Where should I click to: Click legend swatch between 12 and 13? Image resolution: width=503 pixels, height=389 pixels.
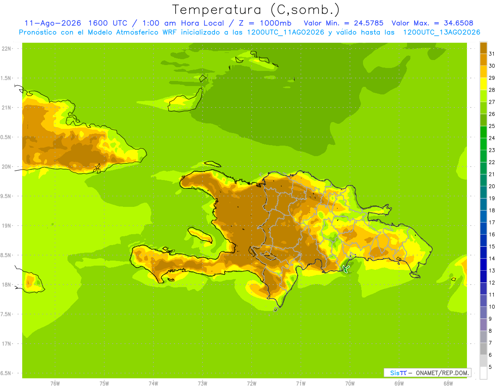[x=483, y=277]
